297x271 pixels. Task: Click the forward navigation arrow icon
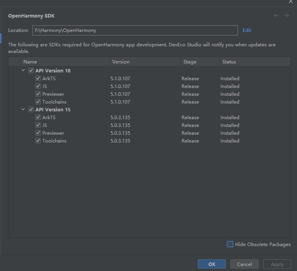(287, 16)
